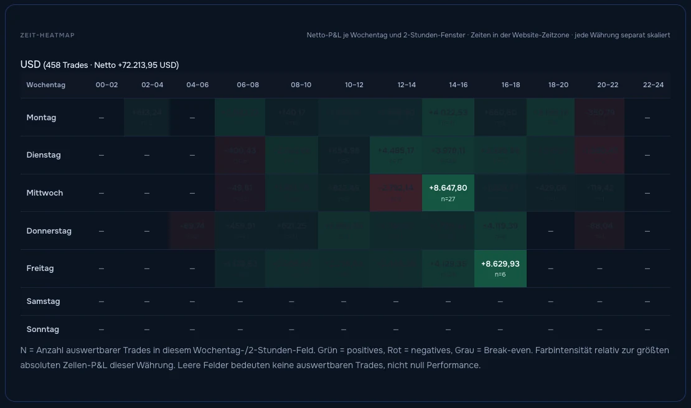
Task: Click the Montag 02–04 cell
Action: tap(147, 117)
